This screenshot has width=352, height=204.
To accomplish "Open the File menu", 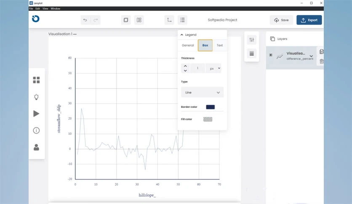I will 31,8.
